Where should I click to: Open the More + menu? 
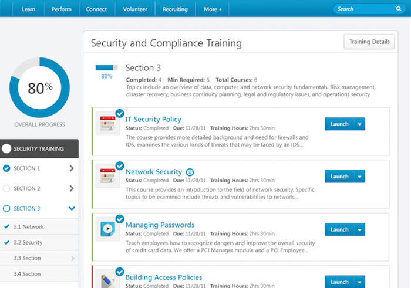point(213,9)
